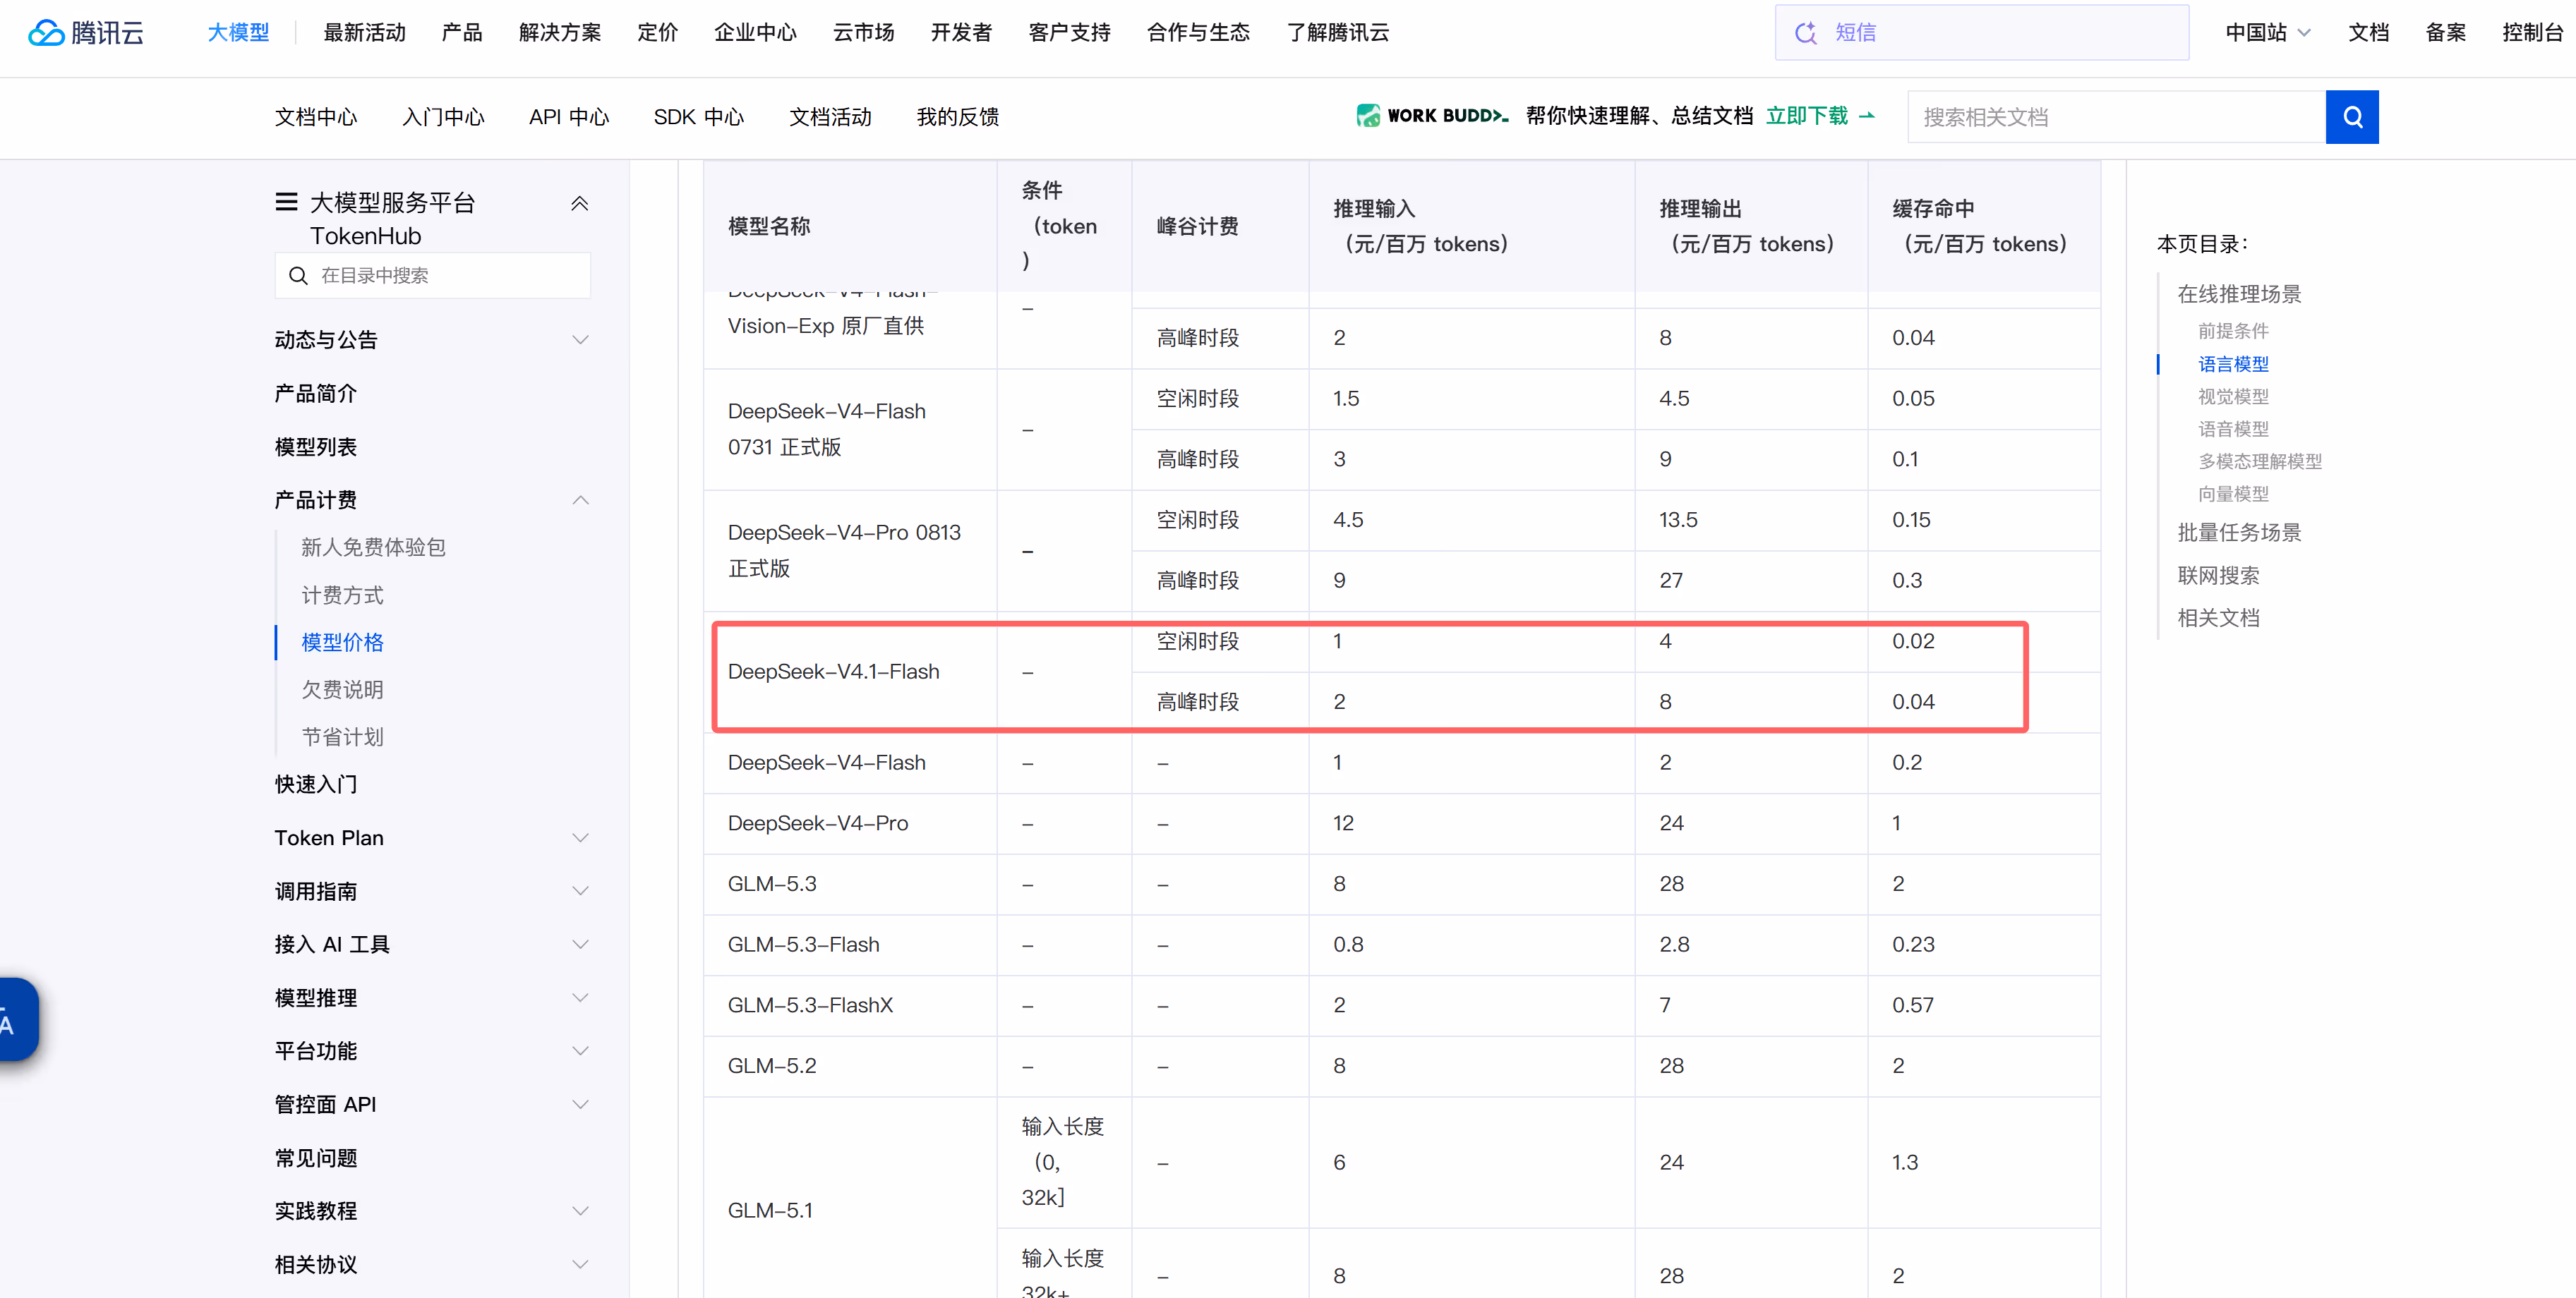
Task: Expand the 平台功能 section
Action: pos(580,1051)
